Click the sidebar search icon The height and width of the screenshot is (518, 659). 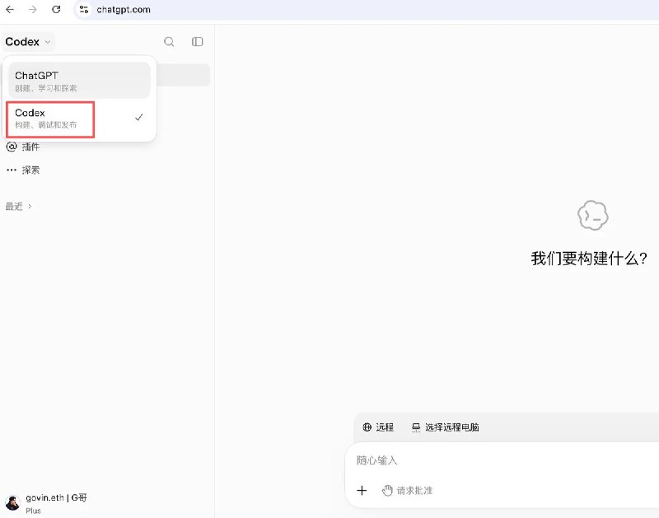click(169, 42)
